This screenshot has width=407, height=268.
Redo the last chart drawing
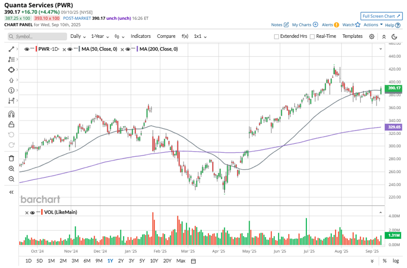11,145
